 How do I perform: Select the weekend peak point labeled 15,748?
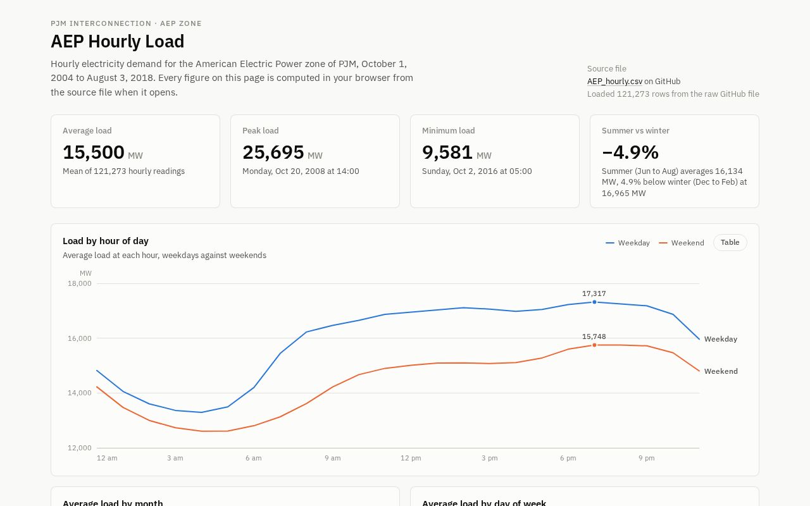click(594, 345)
